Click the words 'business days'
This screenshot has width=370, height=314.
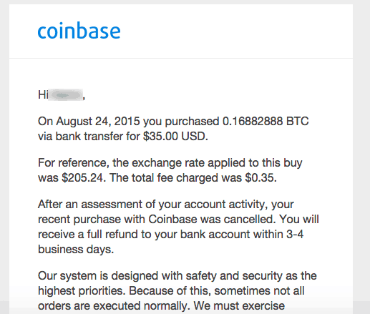[x=74, y=250]
